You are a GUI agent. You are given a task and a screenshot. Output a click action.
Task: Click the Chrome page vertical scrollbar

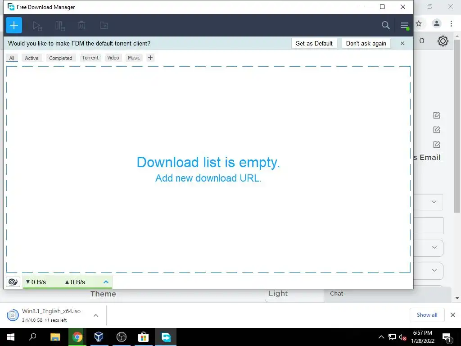(457, 126)
